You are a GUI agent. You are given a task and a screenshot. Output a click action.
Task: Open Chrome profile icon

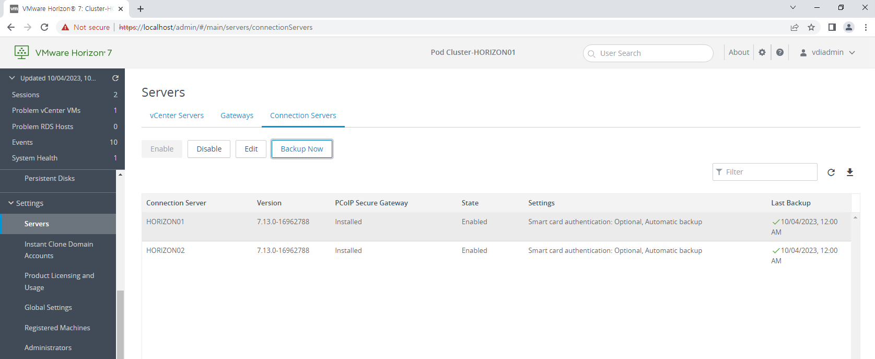pyautogui.click(x=849, y=27)
